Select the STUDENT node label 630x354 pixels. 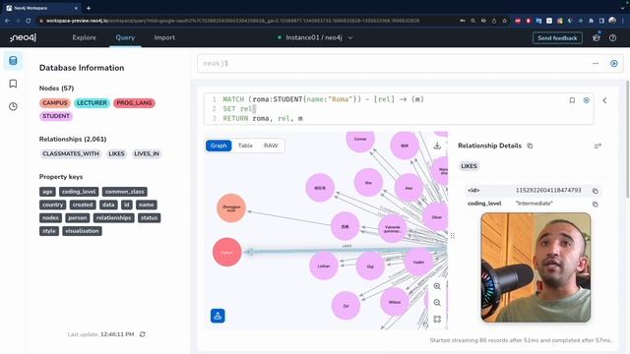tap(56, 116)
